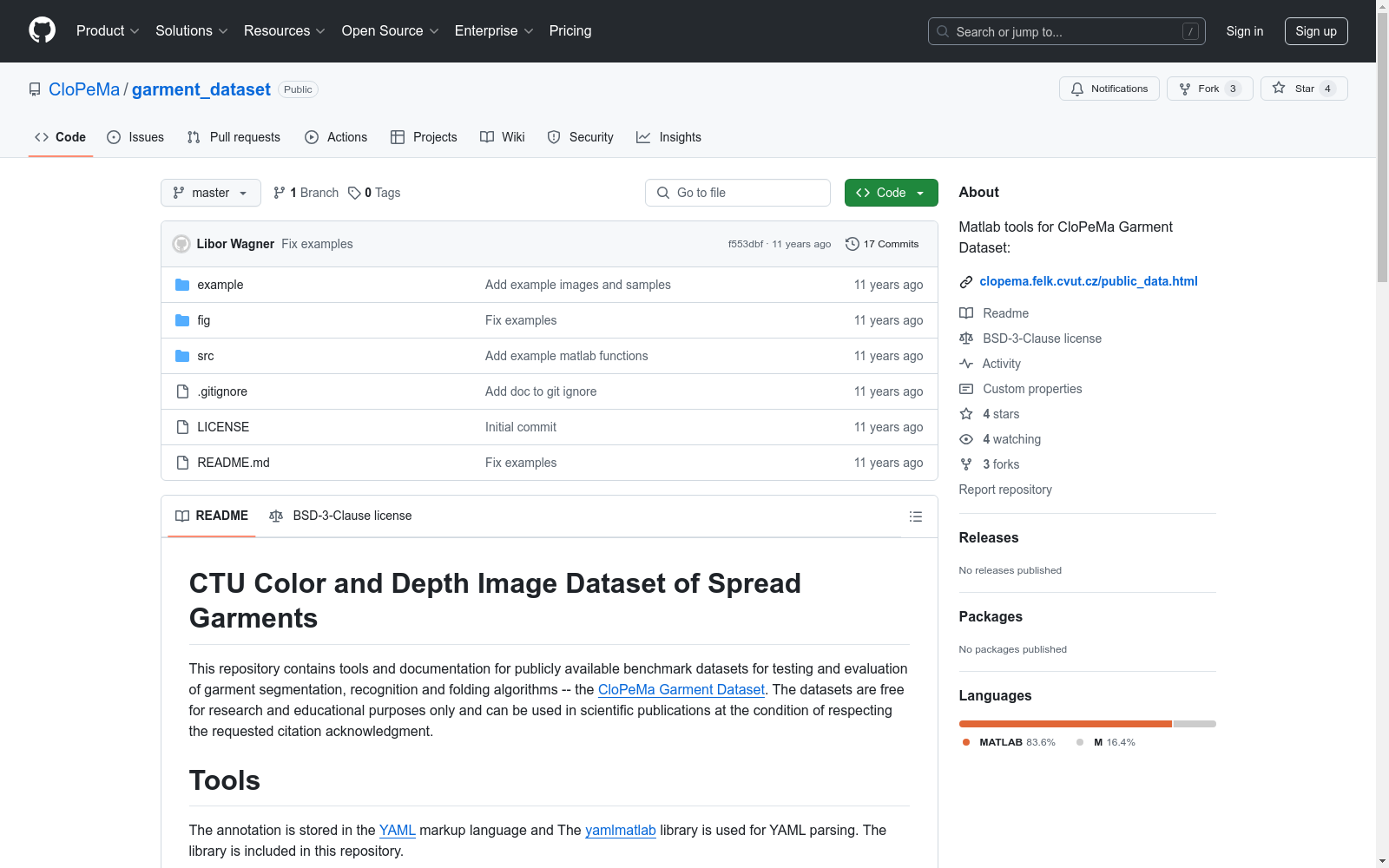View repository Activity link
Image resolution: width=1389 pixels, height=868 pixels.
pyautogui.click(x=991, y=364)
